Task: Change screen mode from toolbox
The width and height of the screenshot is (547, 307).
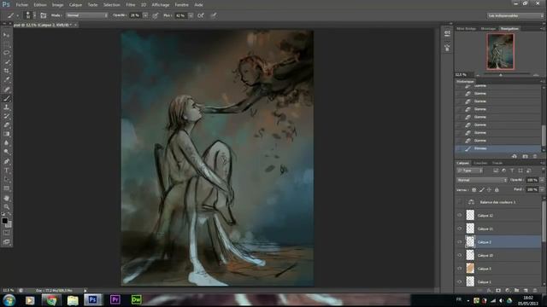Action: tap(6, 242)
